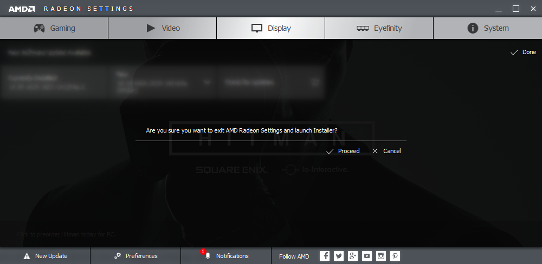Open the Google Plus icon
The image size is (542, 264).
pos(353,256)
